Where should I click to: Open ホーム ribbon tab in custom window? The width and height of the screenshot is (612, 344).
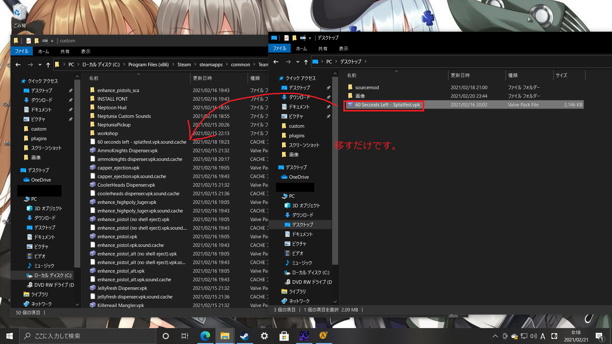pos(44,52)
